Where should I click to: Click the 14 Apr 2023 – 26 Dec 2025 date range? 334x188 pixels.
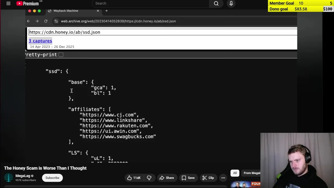pyautogui.click(x=52, y=47)
